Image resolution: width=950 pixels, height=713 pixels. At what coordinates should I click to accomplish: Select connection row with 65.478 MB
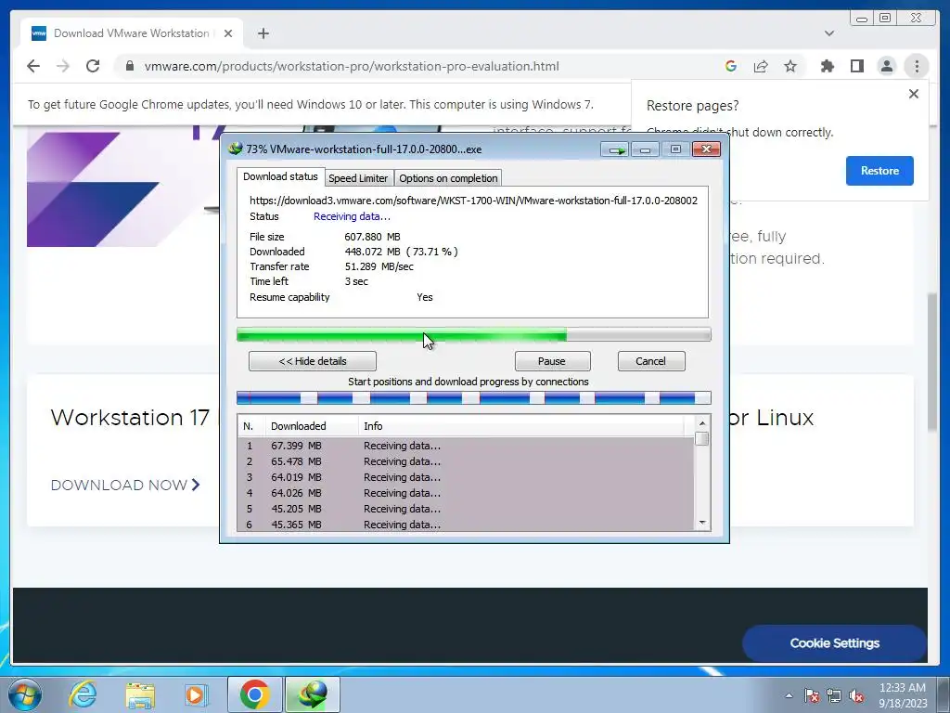coord(466,461)
